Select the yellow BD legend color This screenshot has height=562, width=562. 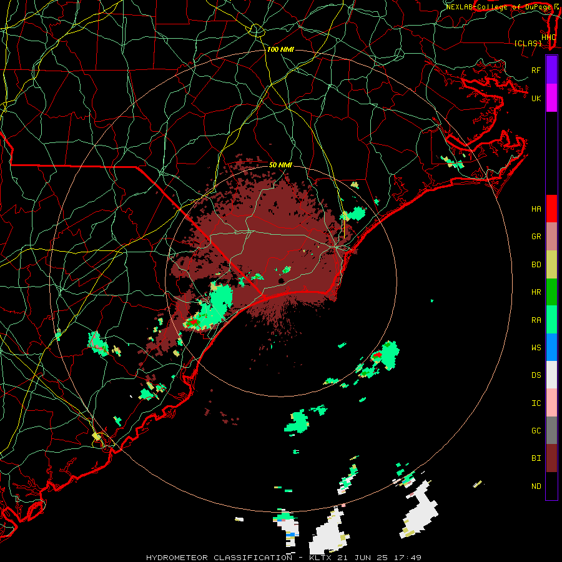tap(551, 265)
